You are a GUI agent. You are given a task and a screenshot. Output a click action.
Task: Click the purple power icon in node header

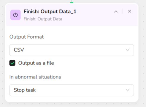point(15,15)
